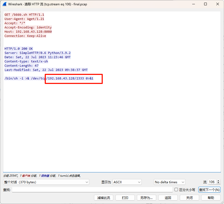Screen dimensions: 224x204
Task: Click the 帮助 help button
Action: coord(211,198)
